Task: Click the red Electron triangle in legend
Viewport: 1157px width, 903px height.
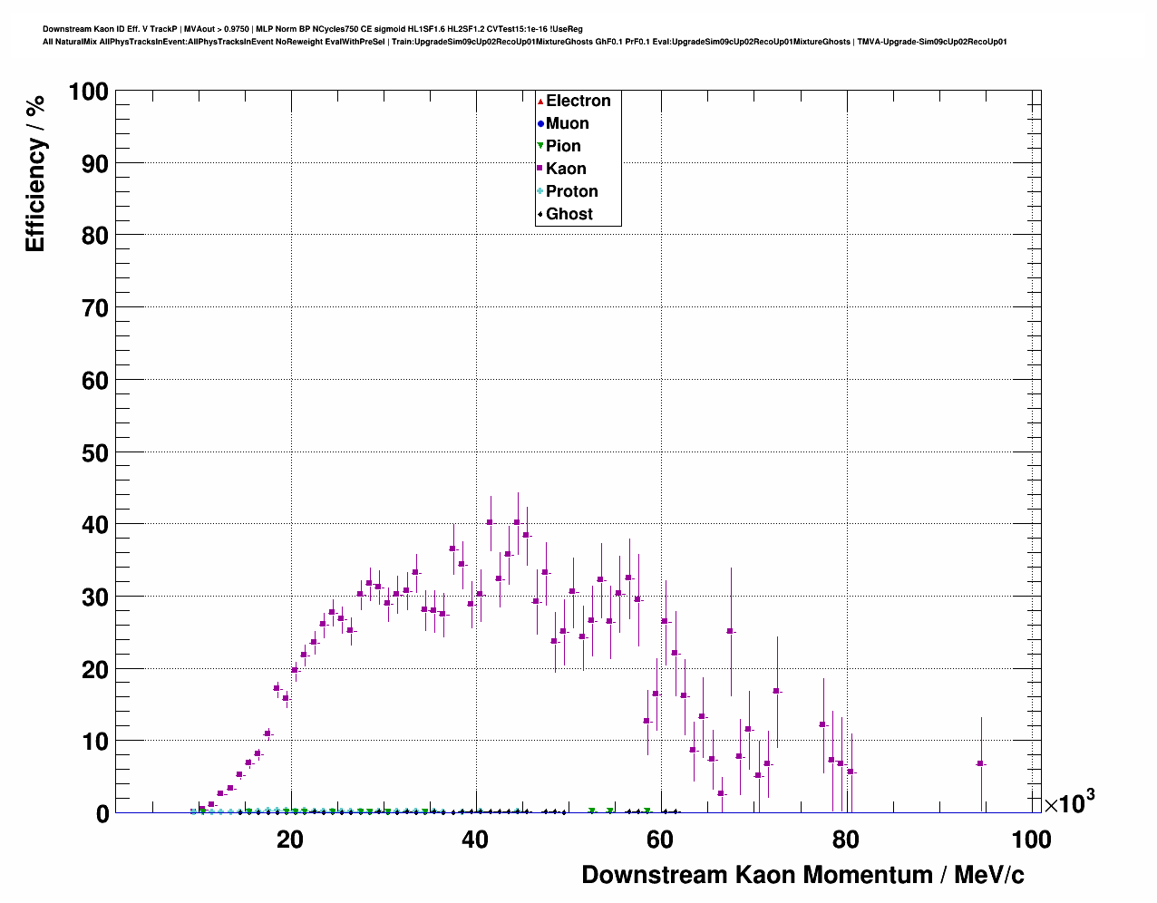Action: tap(540, 101)
